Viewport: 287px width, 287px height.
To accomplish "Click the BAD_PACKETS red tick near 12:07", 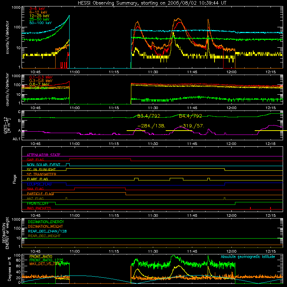I will [x=250, y=208].
